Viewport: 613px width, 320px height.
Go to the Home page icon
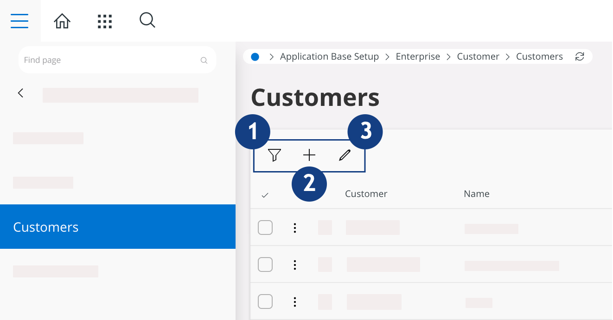pos(62,21)
